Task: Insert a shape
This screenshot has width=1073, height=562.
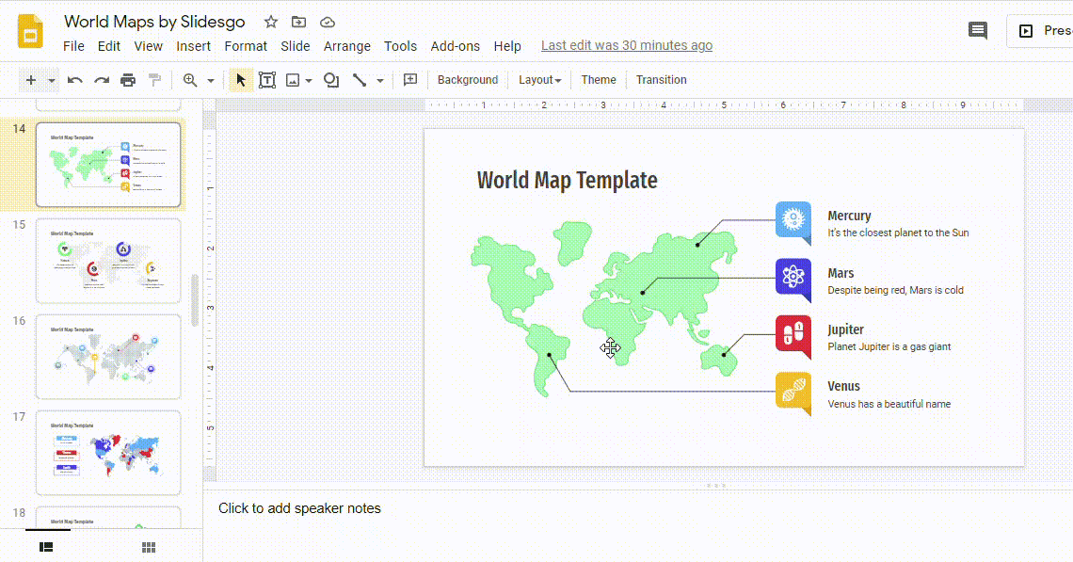Action: coord(331,80)
